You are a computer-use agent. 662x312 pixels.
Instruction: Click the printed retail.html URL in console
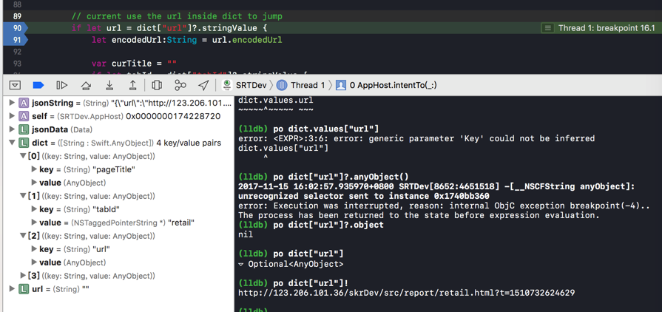[407, 292]
